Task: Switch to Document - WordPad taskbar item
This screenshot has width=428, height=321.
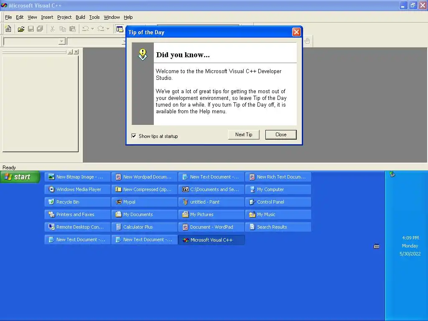Action: (211, 227)
